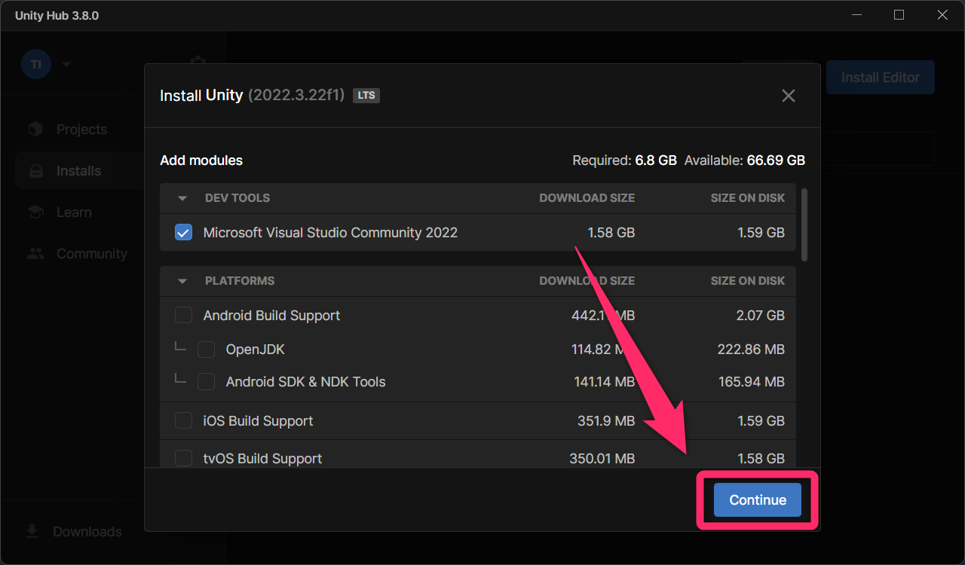Click the module list scrollbar
Viewport: 965px width, 565px height.
(x=804, y=224)
